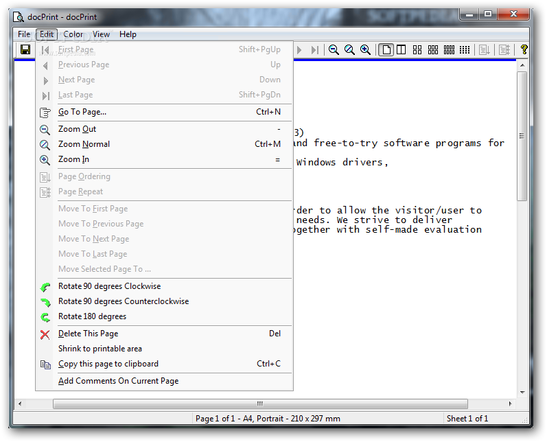Image resolution: width=547 pixels, height=442 pixels.
Task: Click the vertical scrollbar up arrow
Action: 522,65
